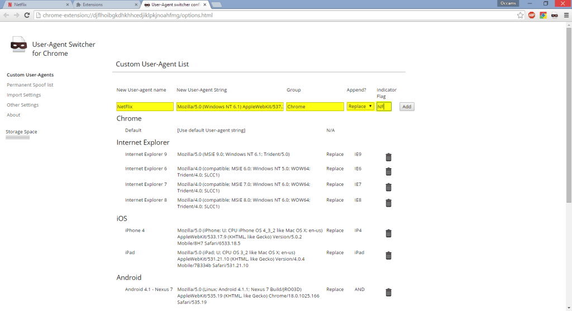Select the iPhone 4 entry name
The height and width of the screenshot is (311, 572).
coord(135,231)
